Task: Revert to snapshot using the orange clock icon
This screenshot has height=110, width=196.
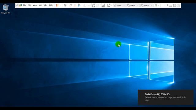Action: (x=75, y=5)
